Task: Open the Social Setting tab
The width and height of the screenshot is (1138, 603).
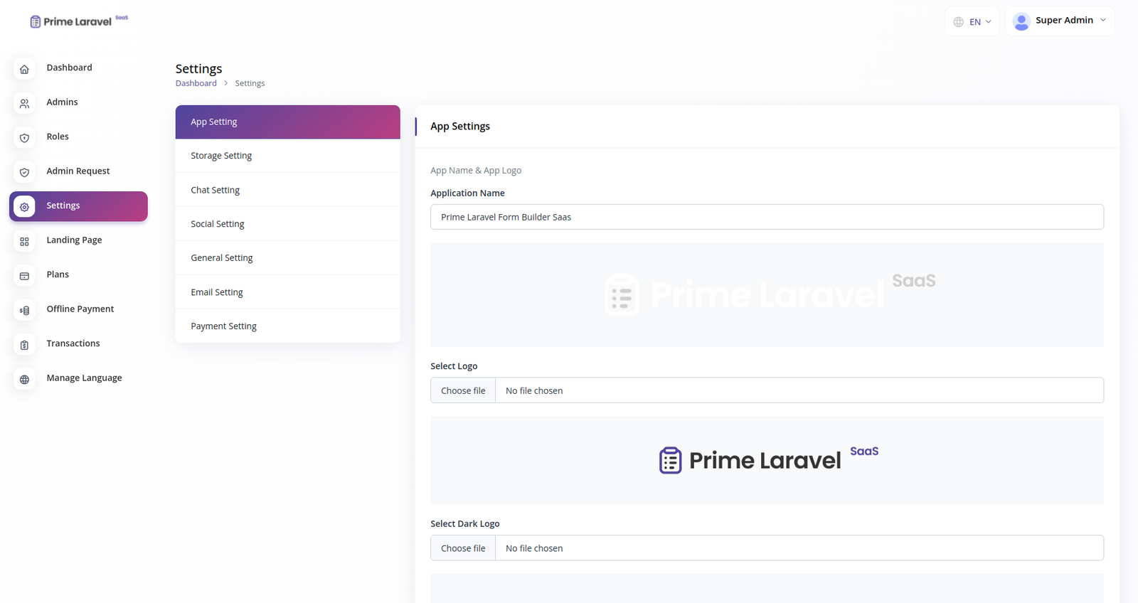Action: (x=218, y=224)
